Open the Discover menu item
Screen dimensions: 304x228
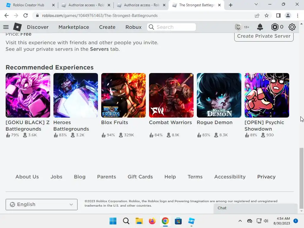point(38,27)
